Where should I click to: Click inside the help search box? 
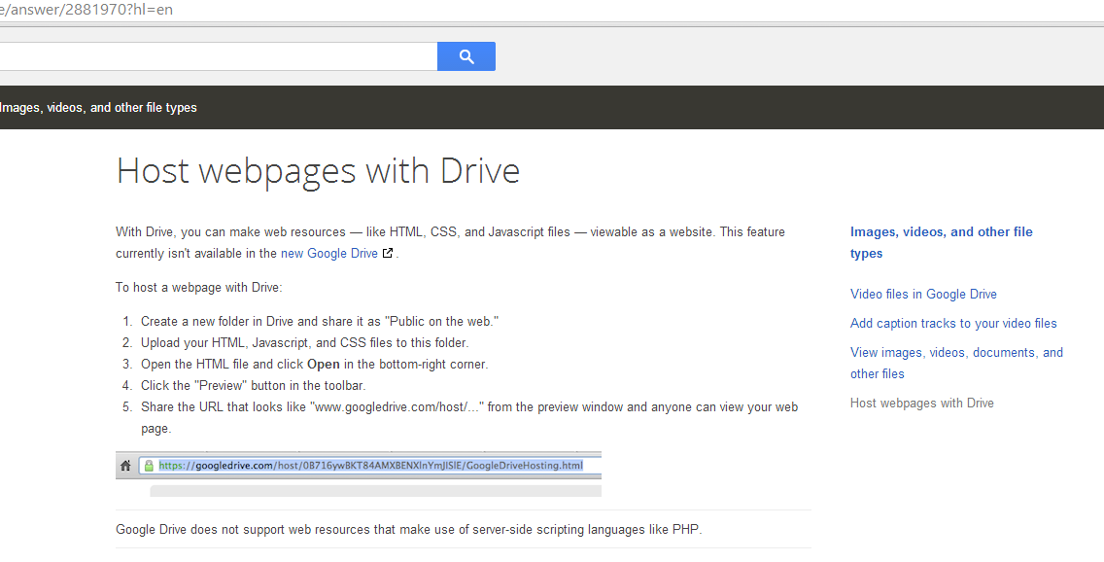(x=214, y=55)
